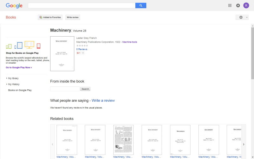Click the page's vertical scrollbar thumb

tap(252, 53)
